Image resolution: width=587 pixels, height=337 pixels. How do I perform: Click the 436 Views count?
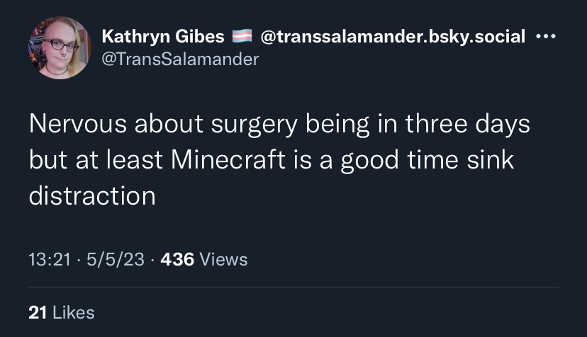204,259
